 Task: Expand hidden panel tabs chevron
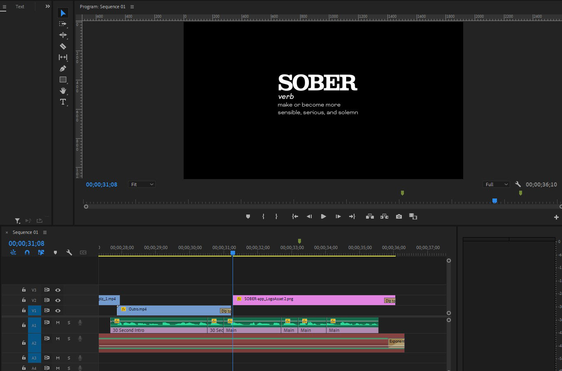tap(47, 6)
